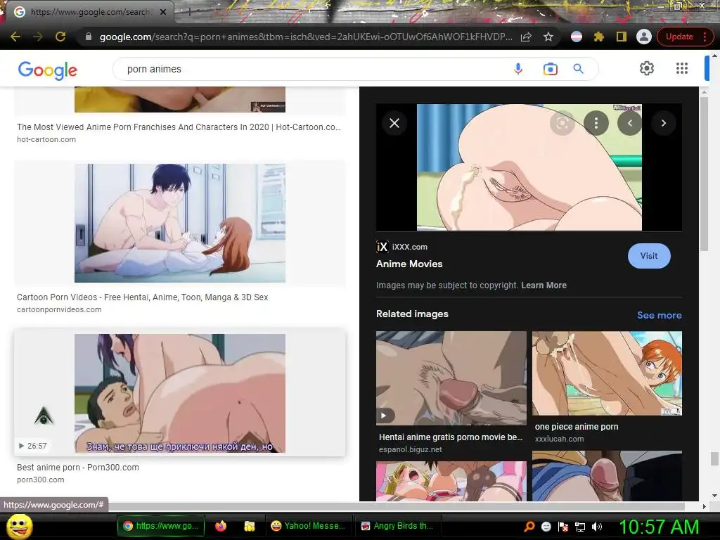Open the file explorer taskbar icon

250,526
